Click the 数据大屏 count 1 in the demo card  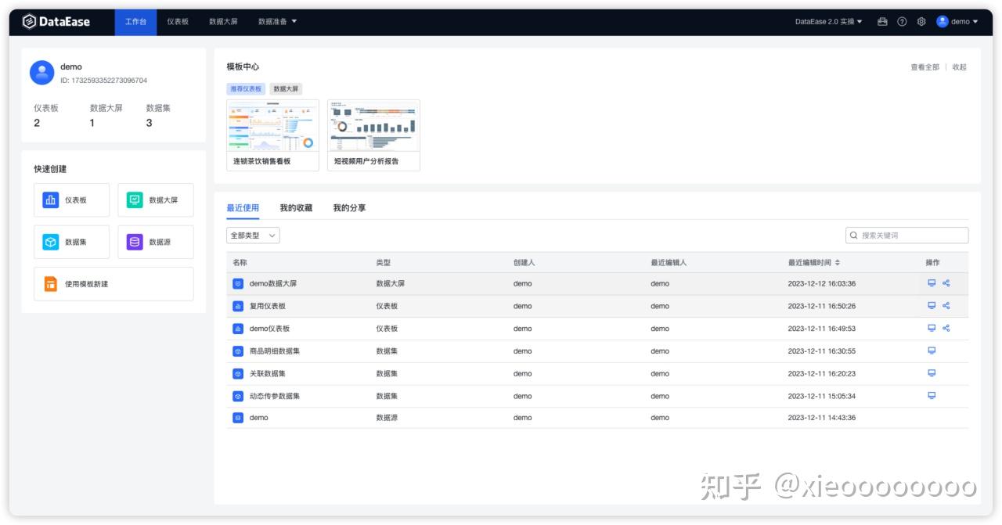pyautogui.click(x=92, y=123)
